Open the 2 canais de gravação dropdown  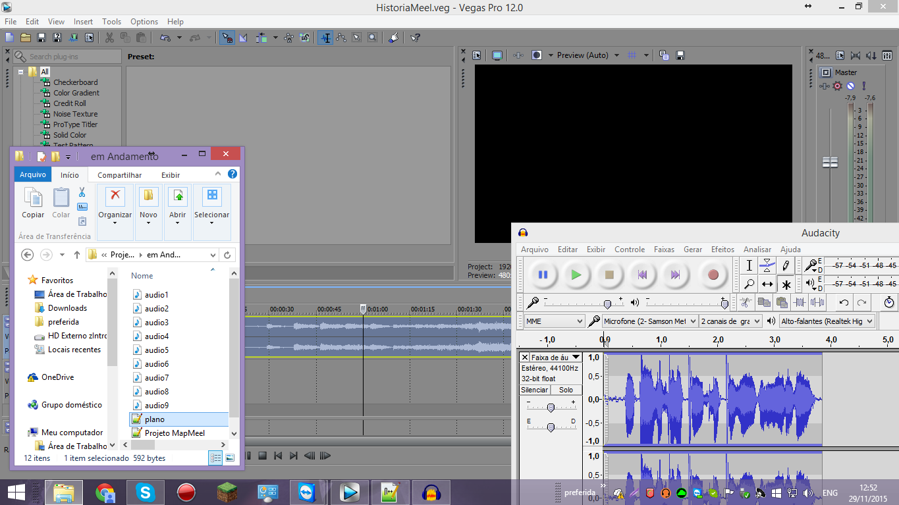(730, 321)
